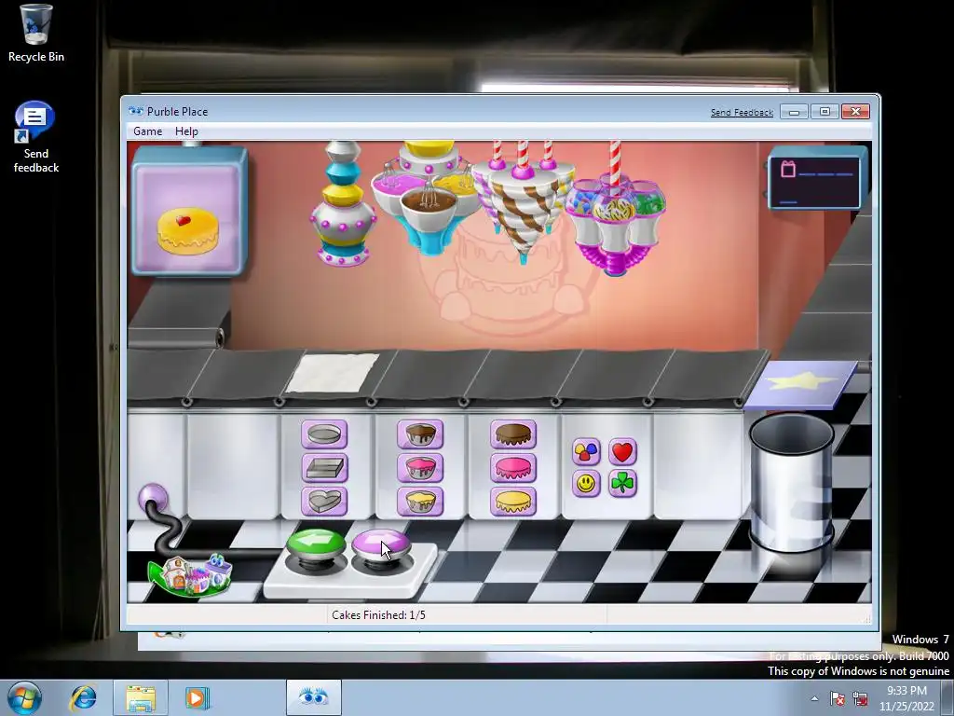Open the Game menu
The width and height of the screenshot is (954, 716).
click(x=148, y=131)
